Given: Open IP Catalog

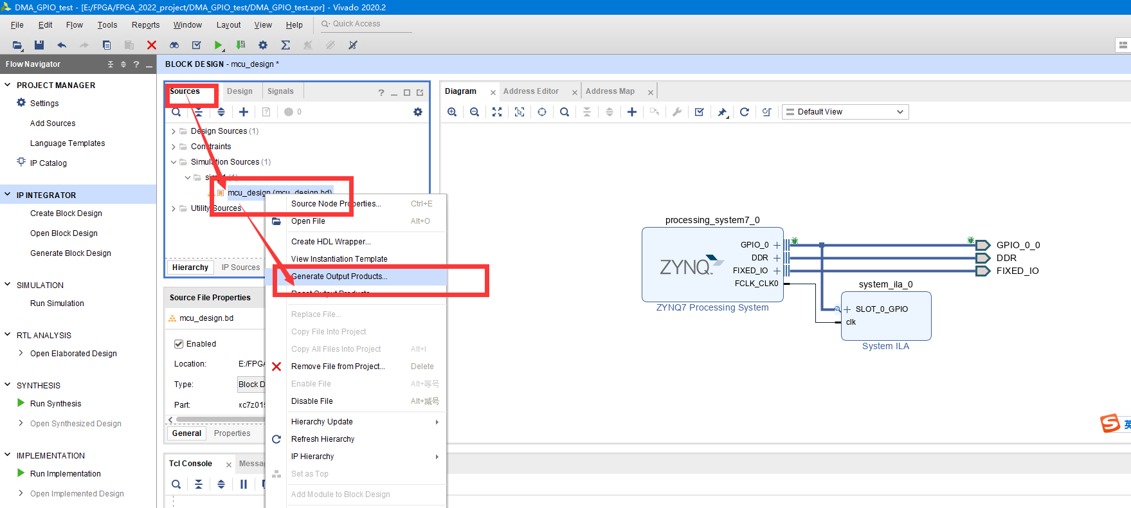Looking at the screenshot, I should pos(48,163).
